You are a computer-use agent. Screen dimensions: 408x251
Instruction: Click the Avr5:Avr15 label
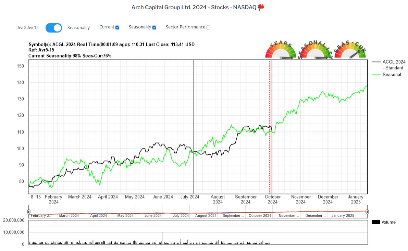[x=28, y=28]
